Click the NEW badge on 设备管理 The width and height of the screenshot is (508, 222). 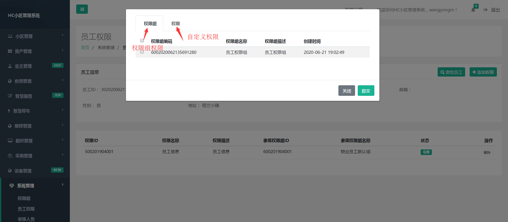pos(57,170)
